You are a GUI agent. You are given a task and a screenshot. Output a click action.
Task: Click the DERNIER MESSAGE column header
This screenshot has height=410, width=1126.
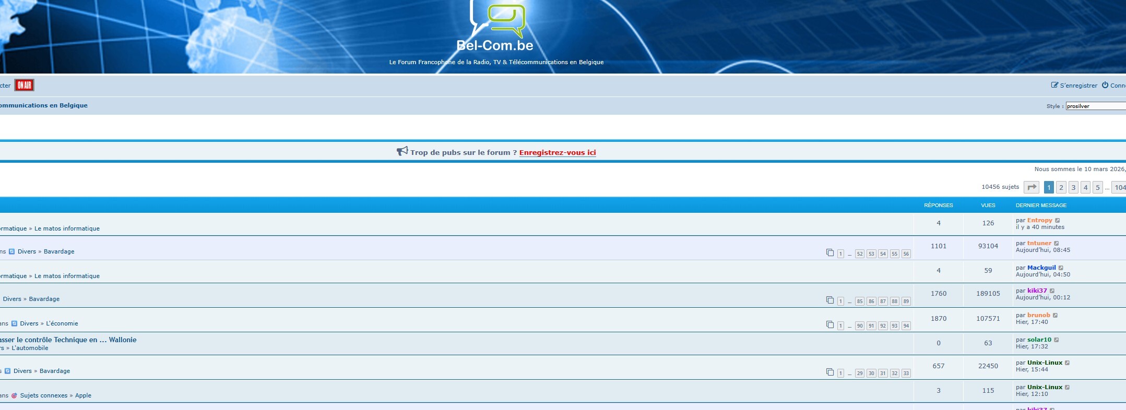[1041, 205]
